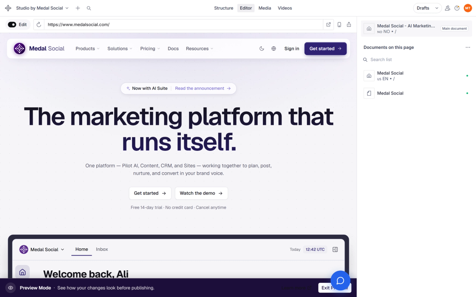This screenshot has height=297, width=476.
Task: Open the blue chat bubble widget
Action: (x=340, y=280)
